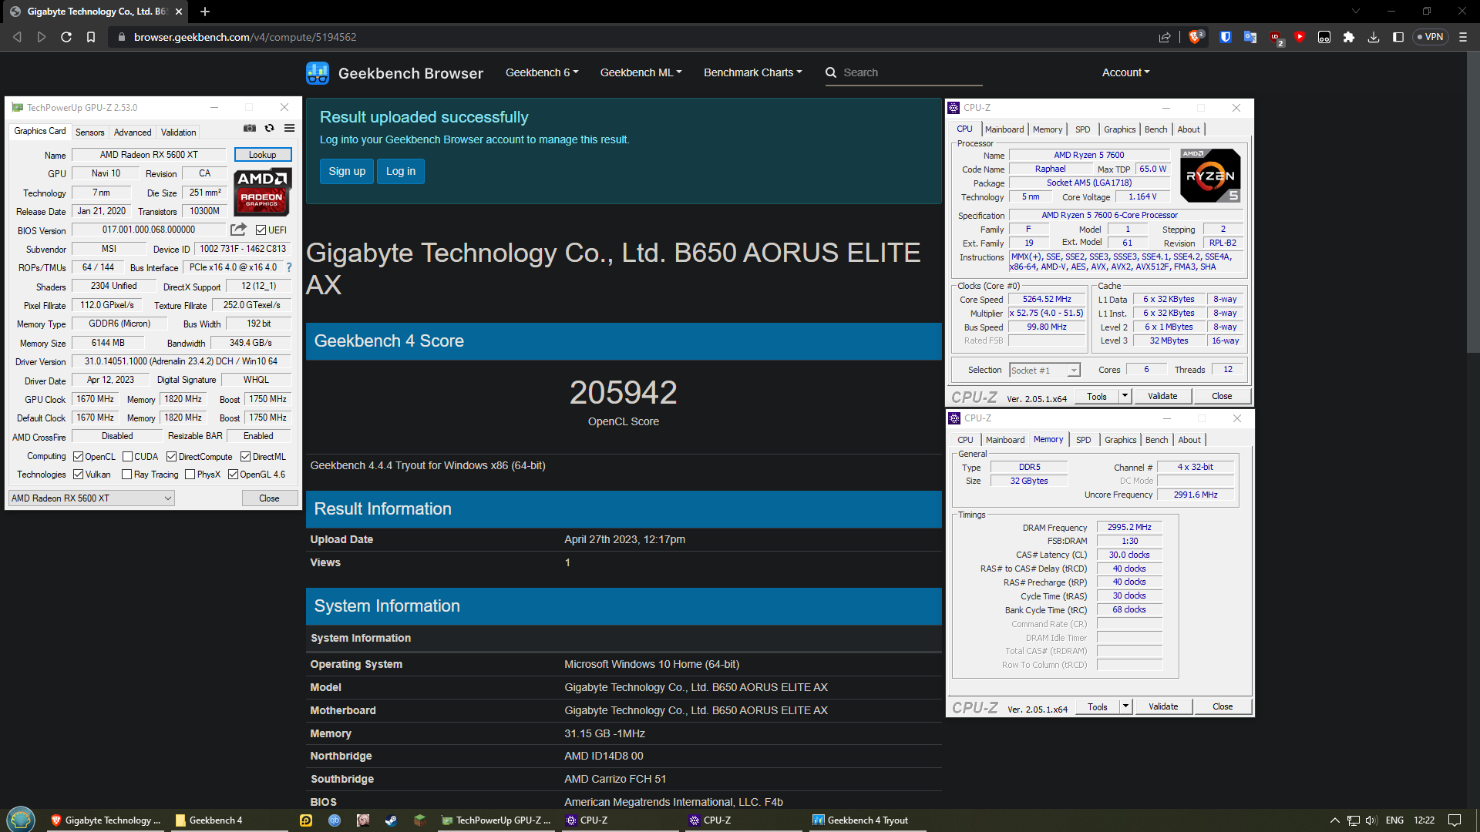
Task: Toggle the Ray Tracing checkbox
Action: 127,475
